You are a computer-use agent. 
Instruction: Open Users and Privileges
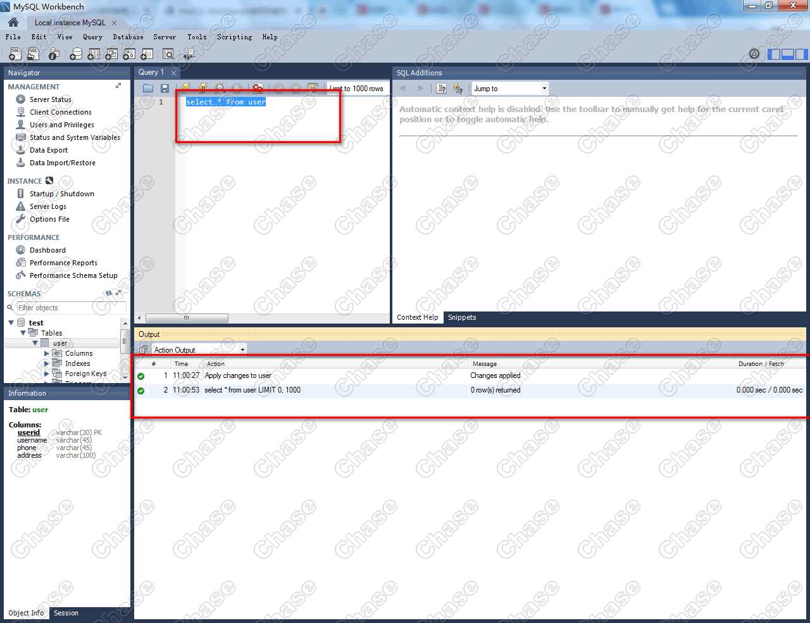(62, 125)
